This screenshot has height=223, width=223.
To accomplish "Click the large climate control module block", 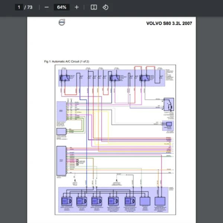I will [x=61, y=161].
